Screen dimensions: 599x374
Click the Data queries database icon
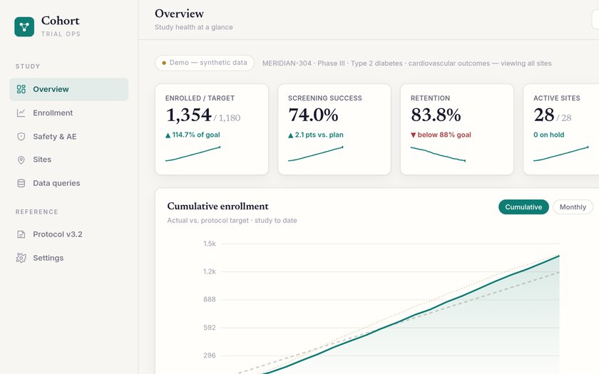click(x=21, y=183)
